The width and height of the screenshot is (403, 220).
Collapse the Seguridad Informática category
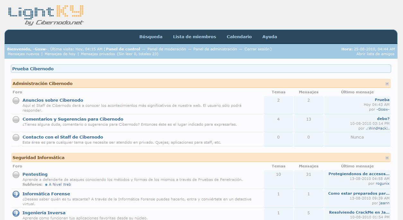tap(387, 158)
